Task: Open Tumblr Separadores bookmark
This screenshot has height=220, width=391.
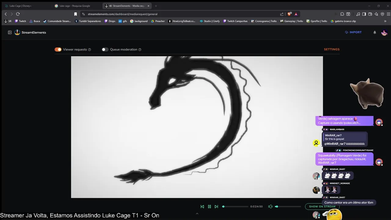Action: tap(88, 21)
